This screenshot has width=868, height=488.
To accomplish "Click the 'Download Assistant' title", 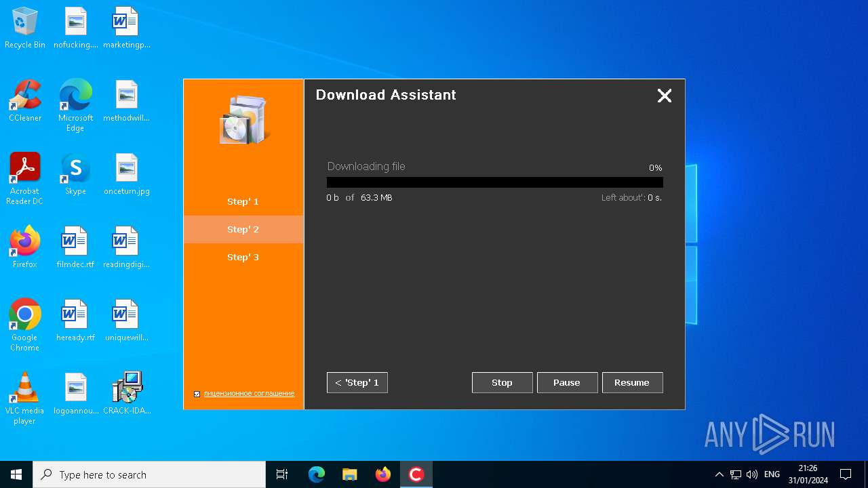I will 386,95.
